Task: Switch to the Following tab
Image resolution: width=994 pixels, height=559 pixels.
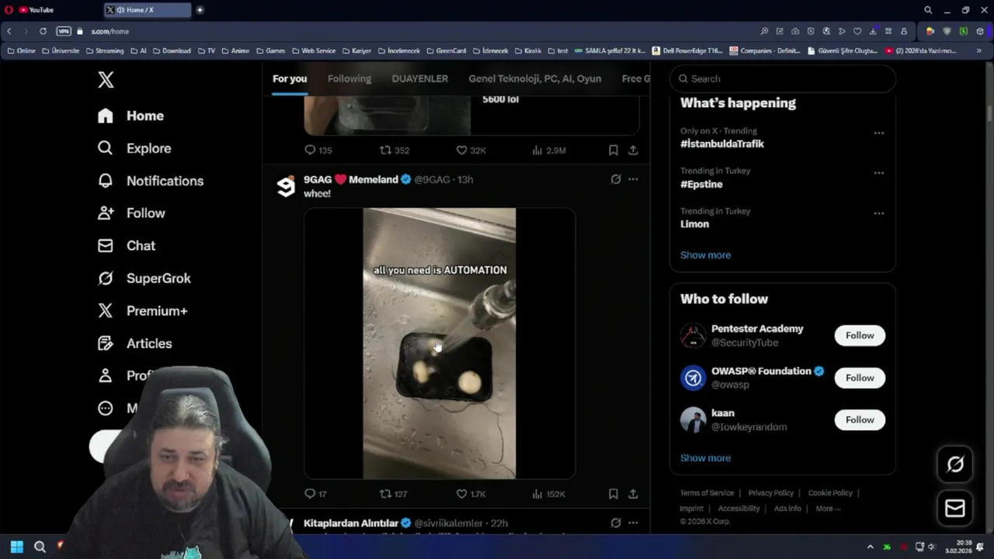Action: (349, 78)
